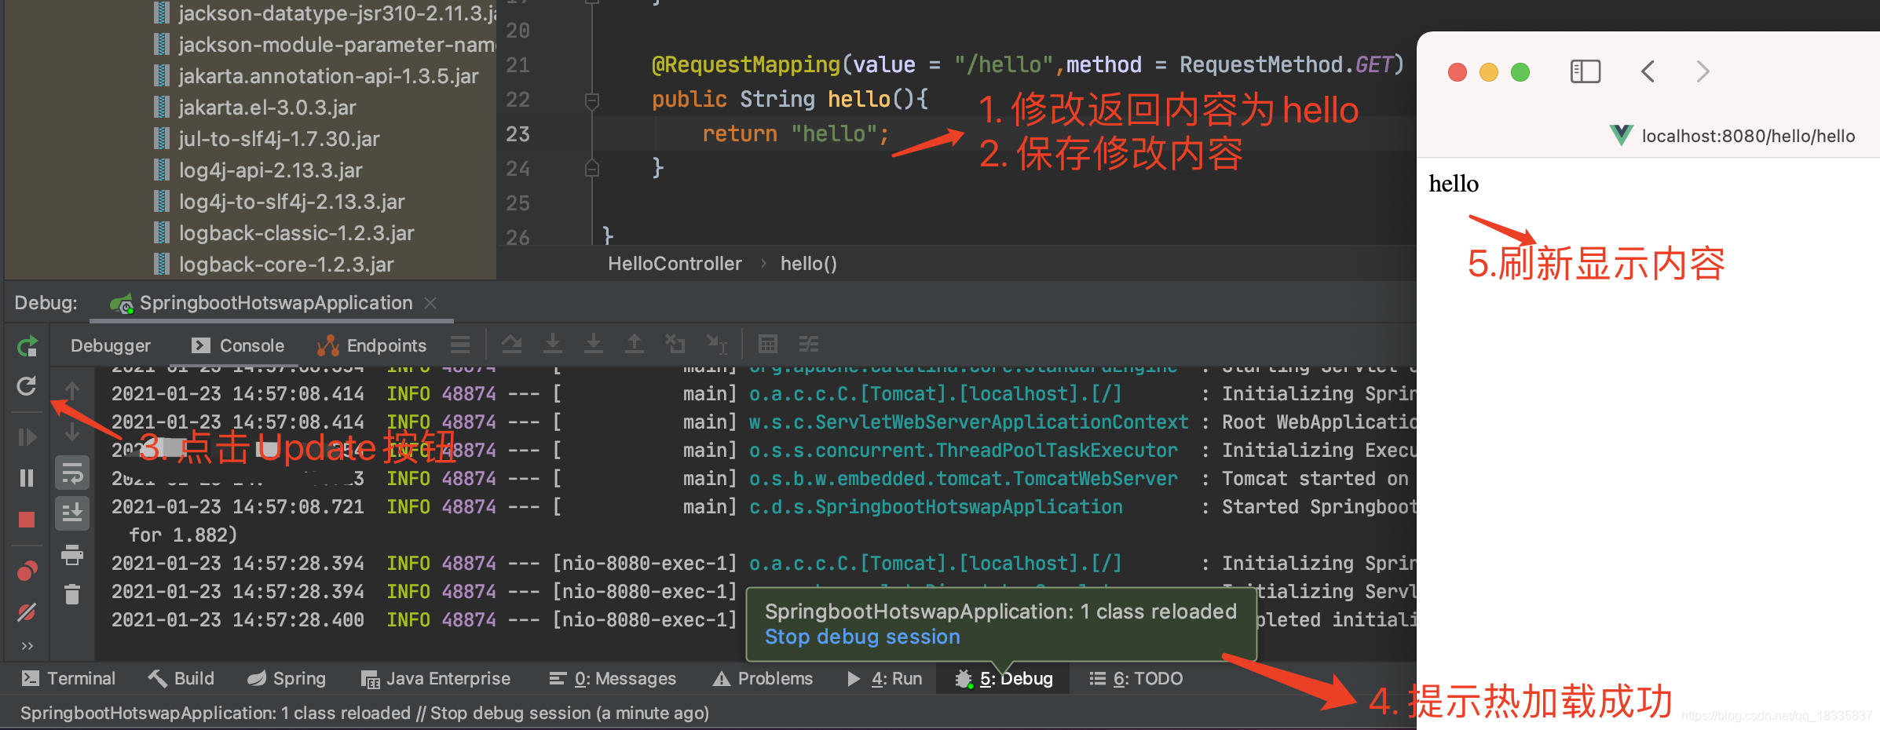Screen dimensions: 1880x730
Task: Click the Step Out icon
Action: point(635,344)
